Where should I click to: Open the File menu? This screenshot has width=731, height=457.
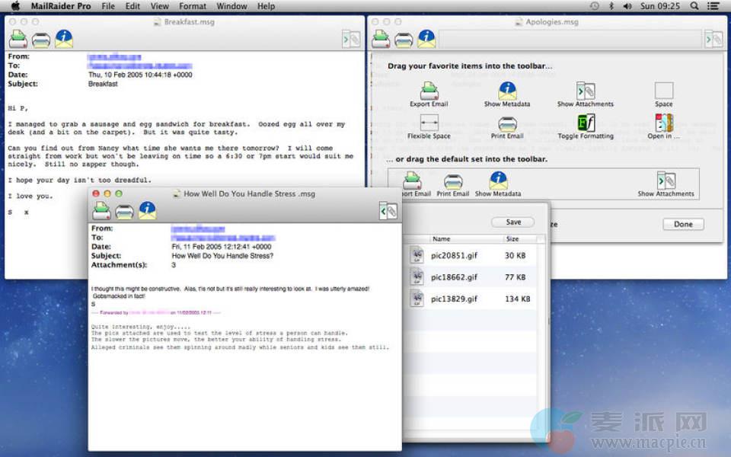click(108, 6)
